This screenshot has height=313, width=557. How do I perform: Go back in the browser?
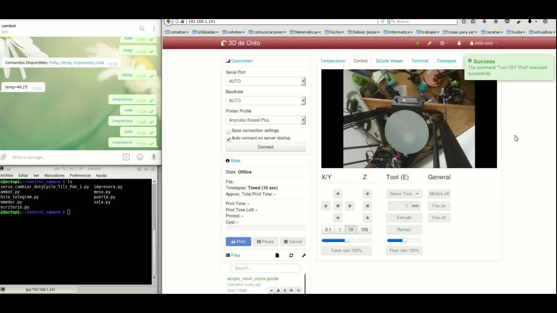(169, 21)
